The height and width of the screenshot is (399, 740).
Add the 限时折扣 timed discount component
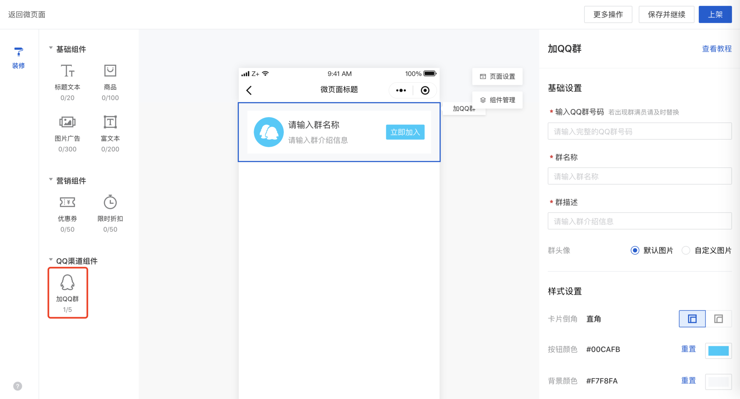click(x=110, y=213)
